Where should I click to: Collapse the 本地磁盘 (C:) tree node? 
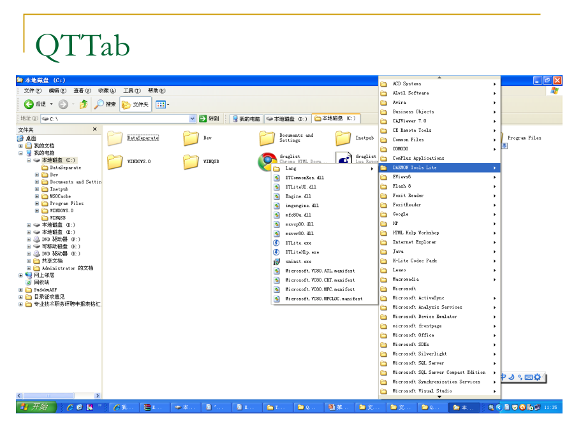click(29, 160)
